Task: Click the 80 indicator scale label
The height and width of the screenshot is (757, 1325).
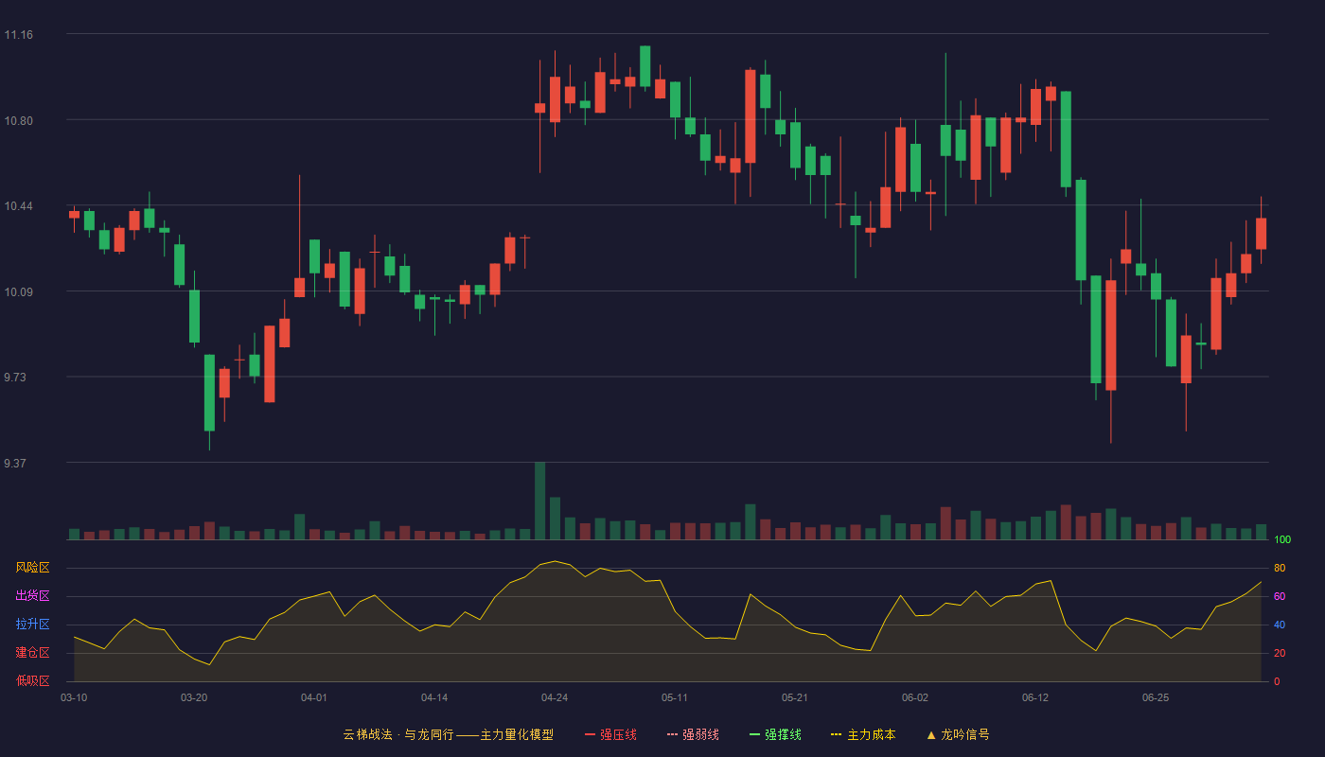Action: point(1280,568)
